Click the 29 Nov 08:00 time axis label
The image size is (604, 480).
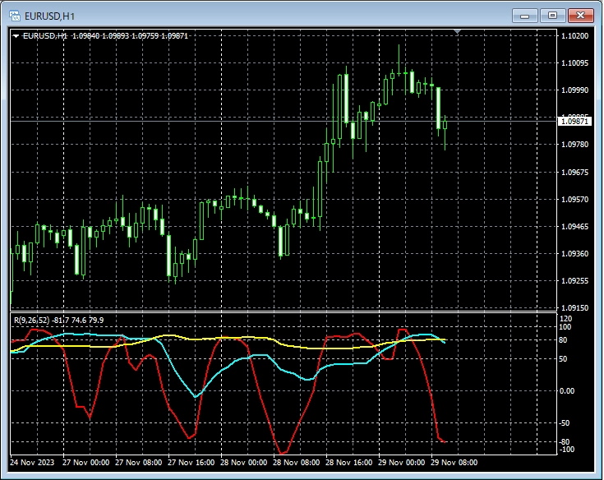click(x=455, y=463)
